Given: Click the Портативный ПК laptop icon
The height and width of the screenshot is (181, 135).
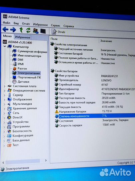Looking at the screenshot, I should coord(14,77).
